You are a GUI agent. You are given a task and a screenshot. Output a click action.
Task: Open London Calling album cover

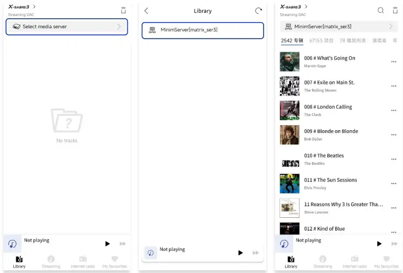289,110
